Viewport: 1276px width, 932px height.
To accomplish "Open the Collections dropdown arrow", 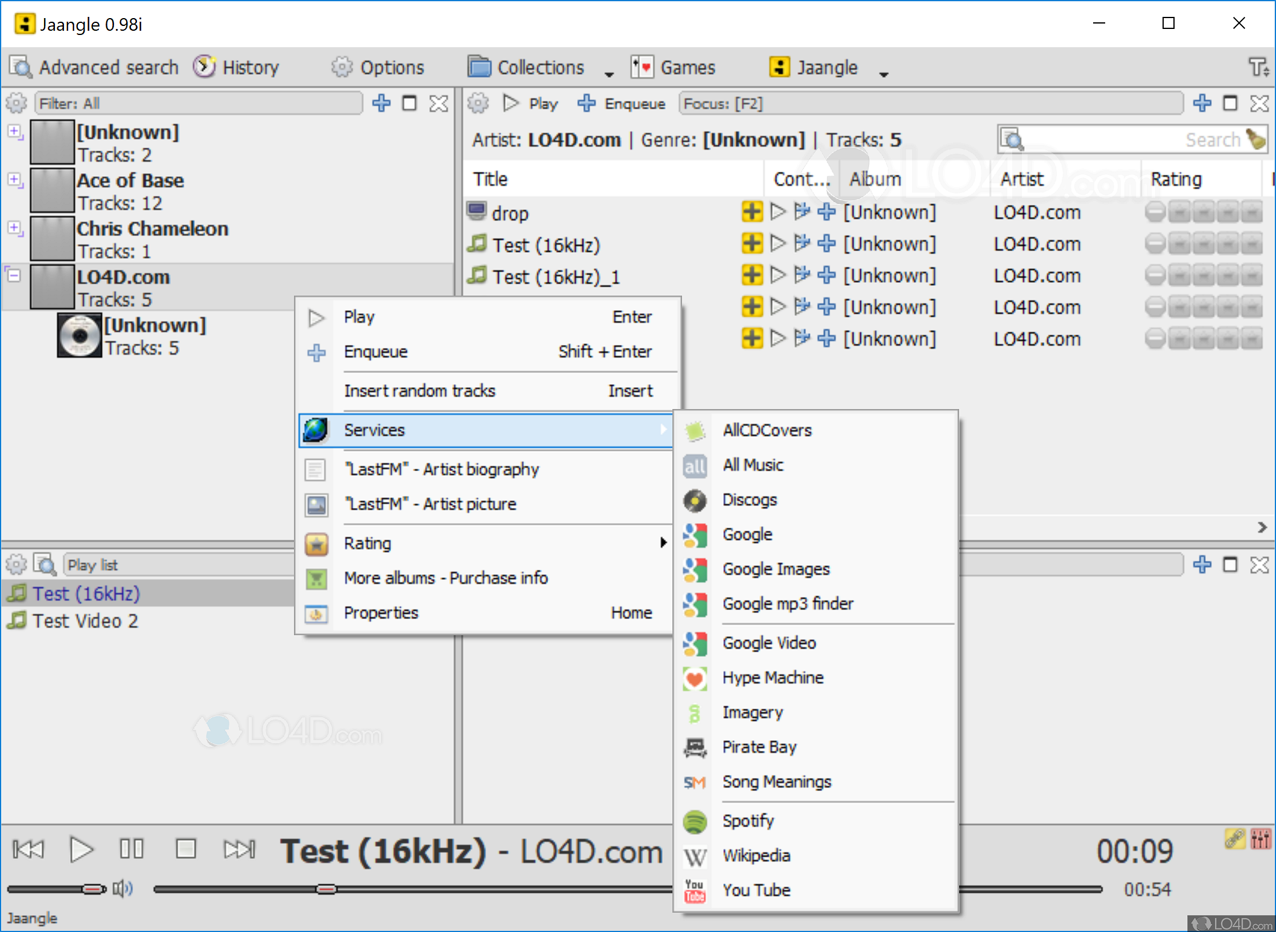I will (x=609, y=74).
